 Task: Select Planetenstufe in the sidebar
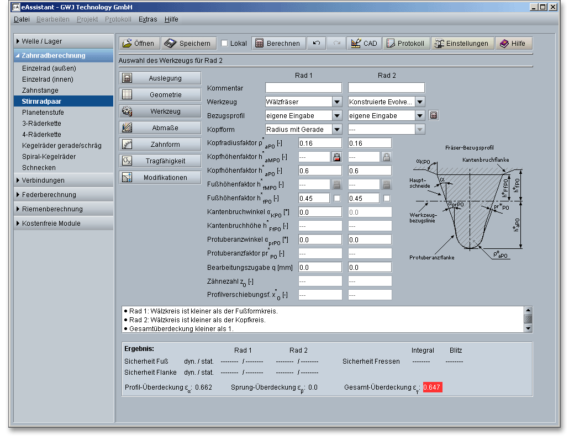click(43, 113)
